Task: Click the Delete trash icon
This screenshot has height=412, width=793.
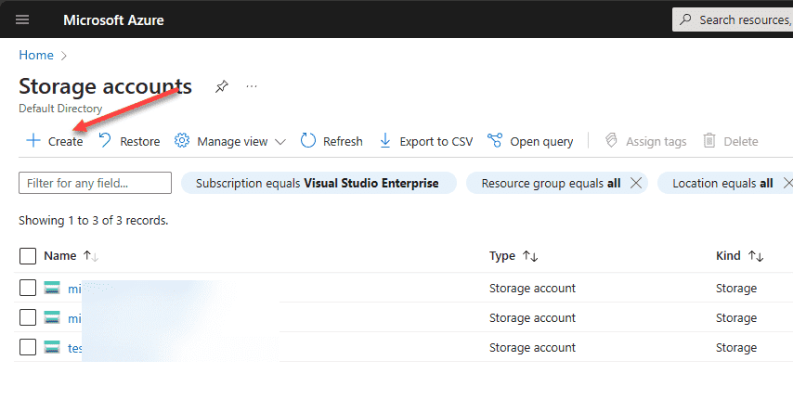Action: 709,140
